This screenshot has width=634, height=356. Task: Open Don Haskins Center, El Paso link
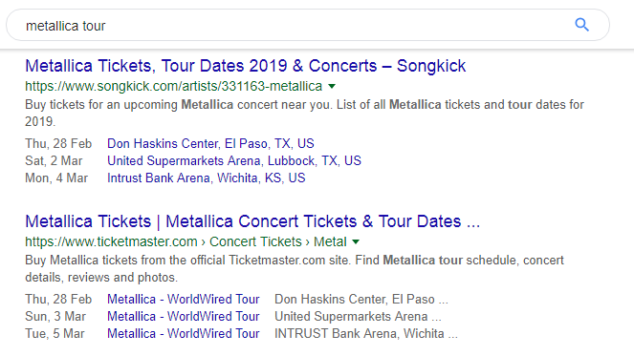210,144
